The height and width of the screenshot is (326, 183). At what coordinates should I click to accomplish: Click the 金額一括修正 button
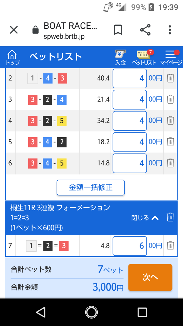click(91, 187)
